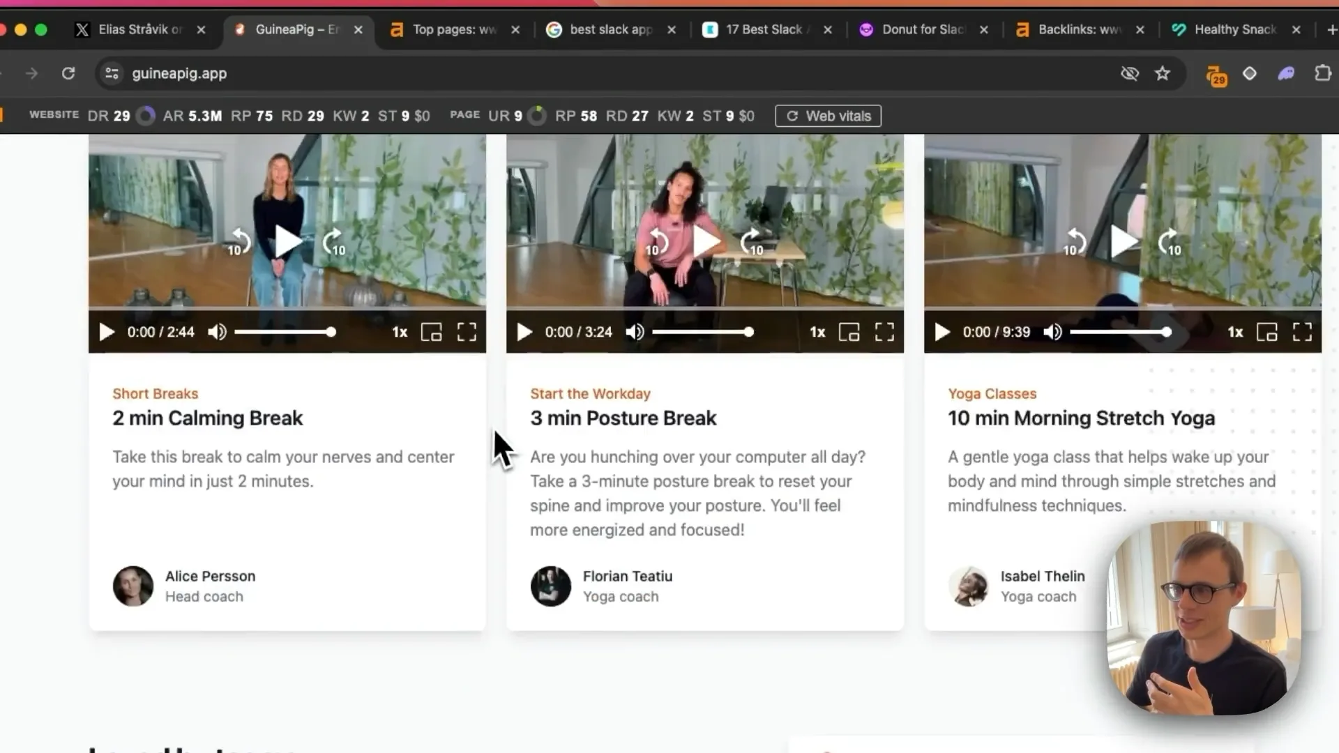Image resolution: width=1339 pixels, height=753 pixels.
Task: Mute the 0:00 / 9:39 video
Action: click(1052, 332)
